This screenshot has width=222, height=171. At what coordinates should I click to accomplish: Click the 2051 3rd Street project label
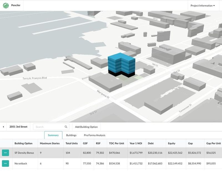[18, 127]
